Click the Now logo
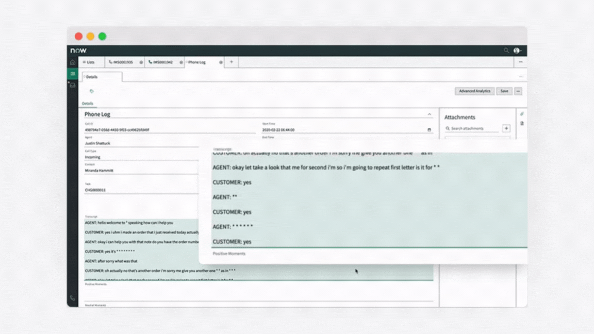This screenshot has width=594, height=334. 78,51
